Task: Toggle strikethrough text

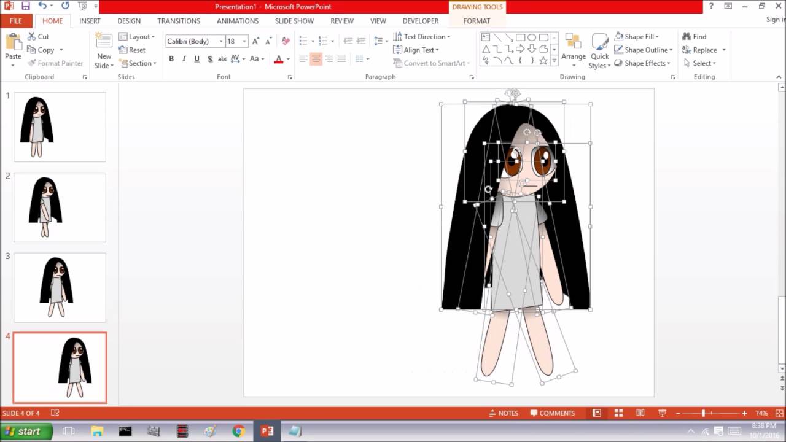Action: (222, 59)
